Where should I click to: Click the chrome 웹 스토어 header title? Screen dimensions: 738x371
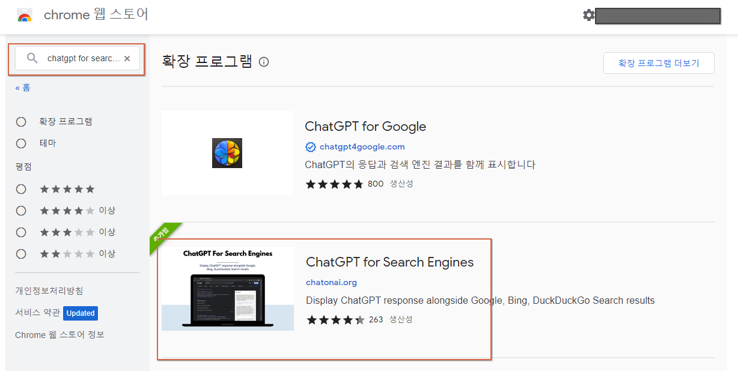[96, 15]
